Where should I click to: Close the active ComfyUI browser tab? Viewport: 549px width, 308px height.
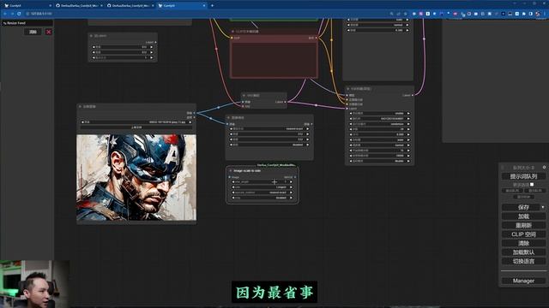tap(204, 6)
